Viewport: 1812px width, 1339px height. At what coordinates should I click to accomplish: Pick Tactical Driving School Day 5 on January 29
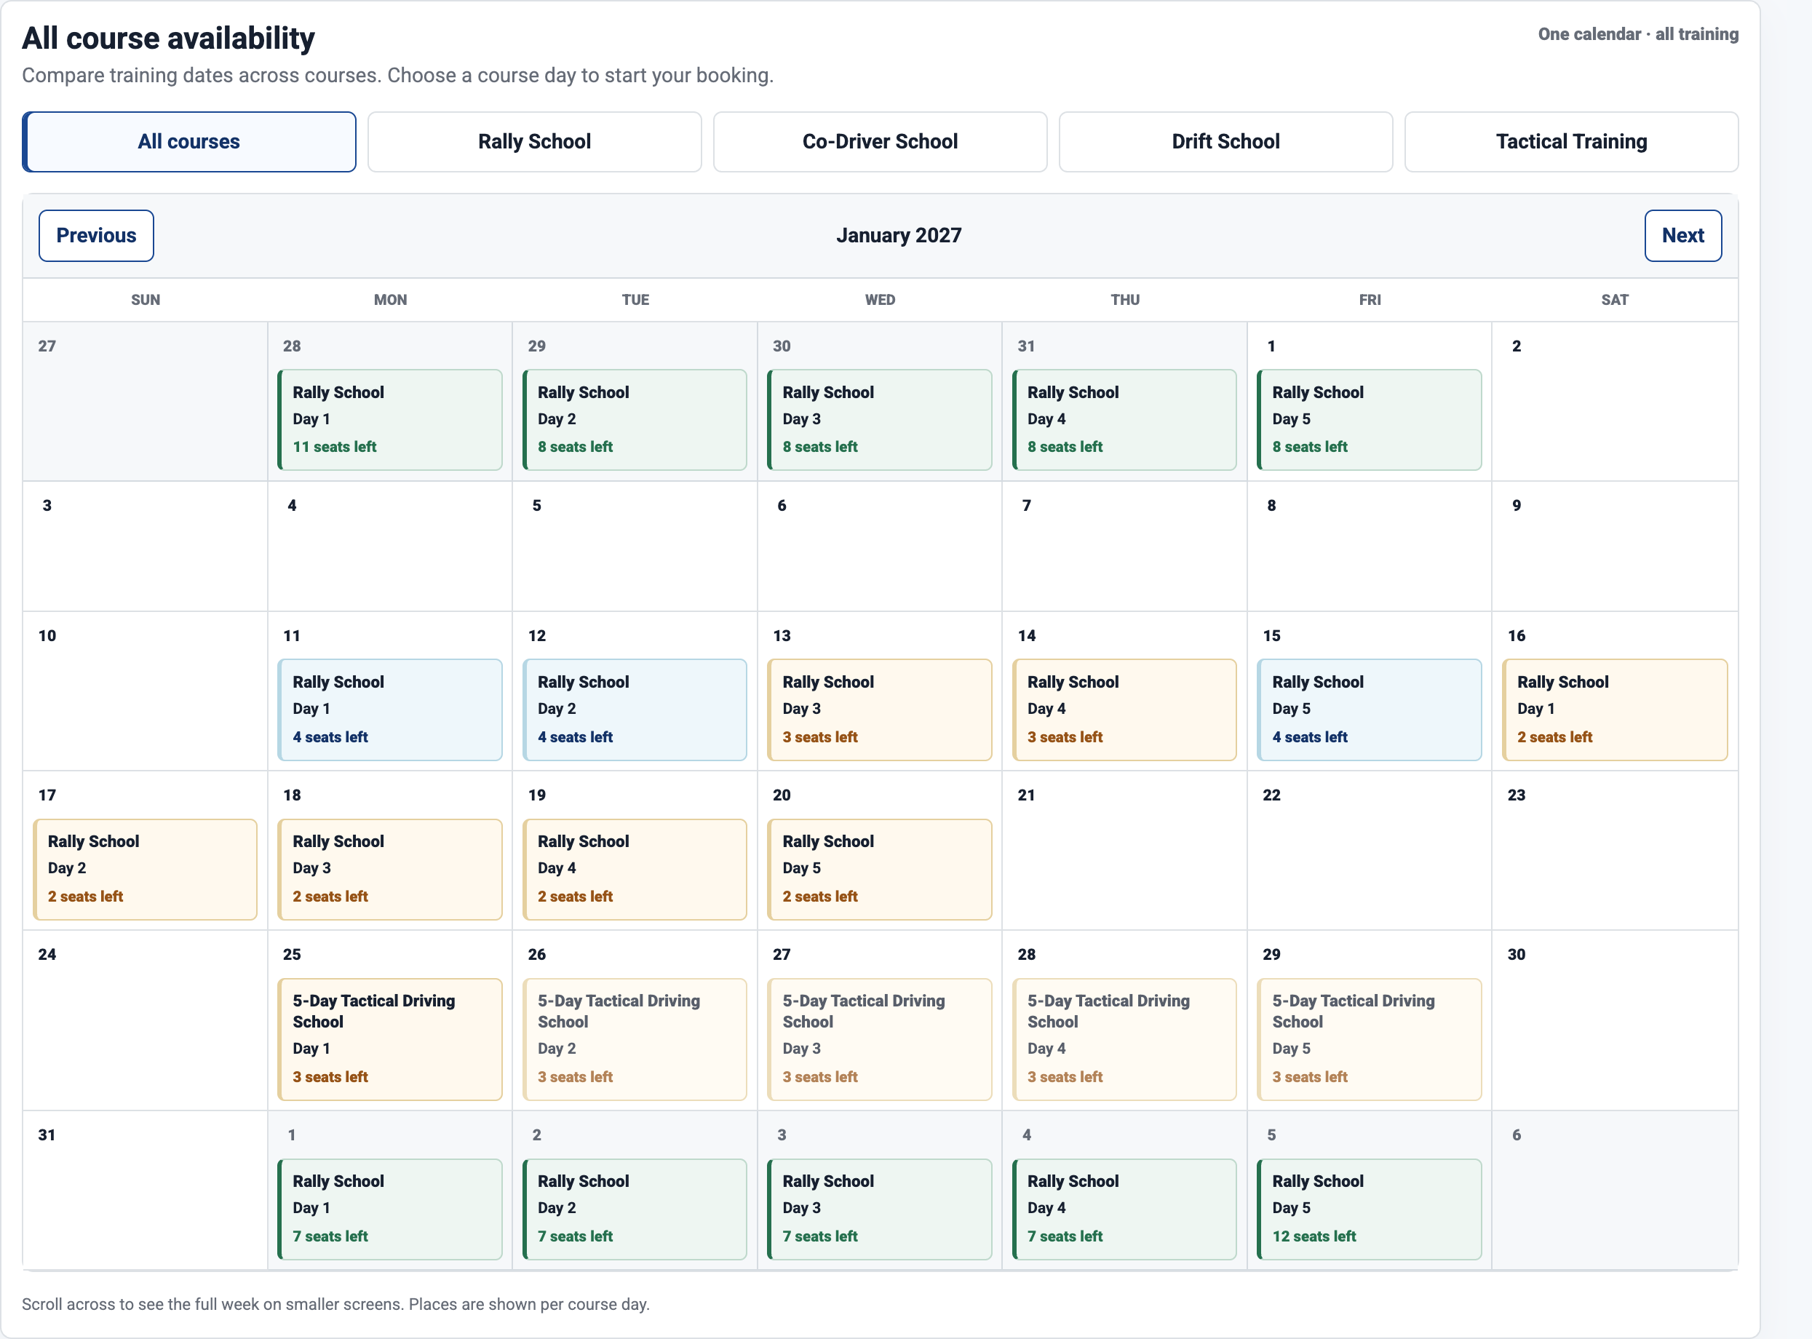1370,1039
